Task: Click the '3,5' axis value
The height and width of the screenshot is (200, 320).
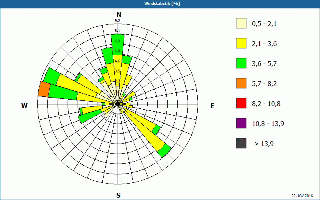Action: tap(117, 71)
